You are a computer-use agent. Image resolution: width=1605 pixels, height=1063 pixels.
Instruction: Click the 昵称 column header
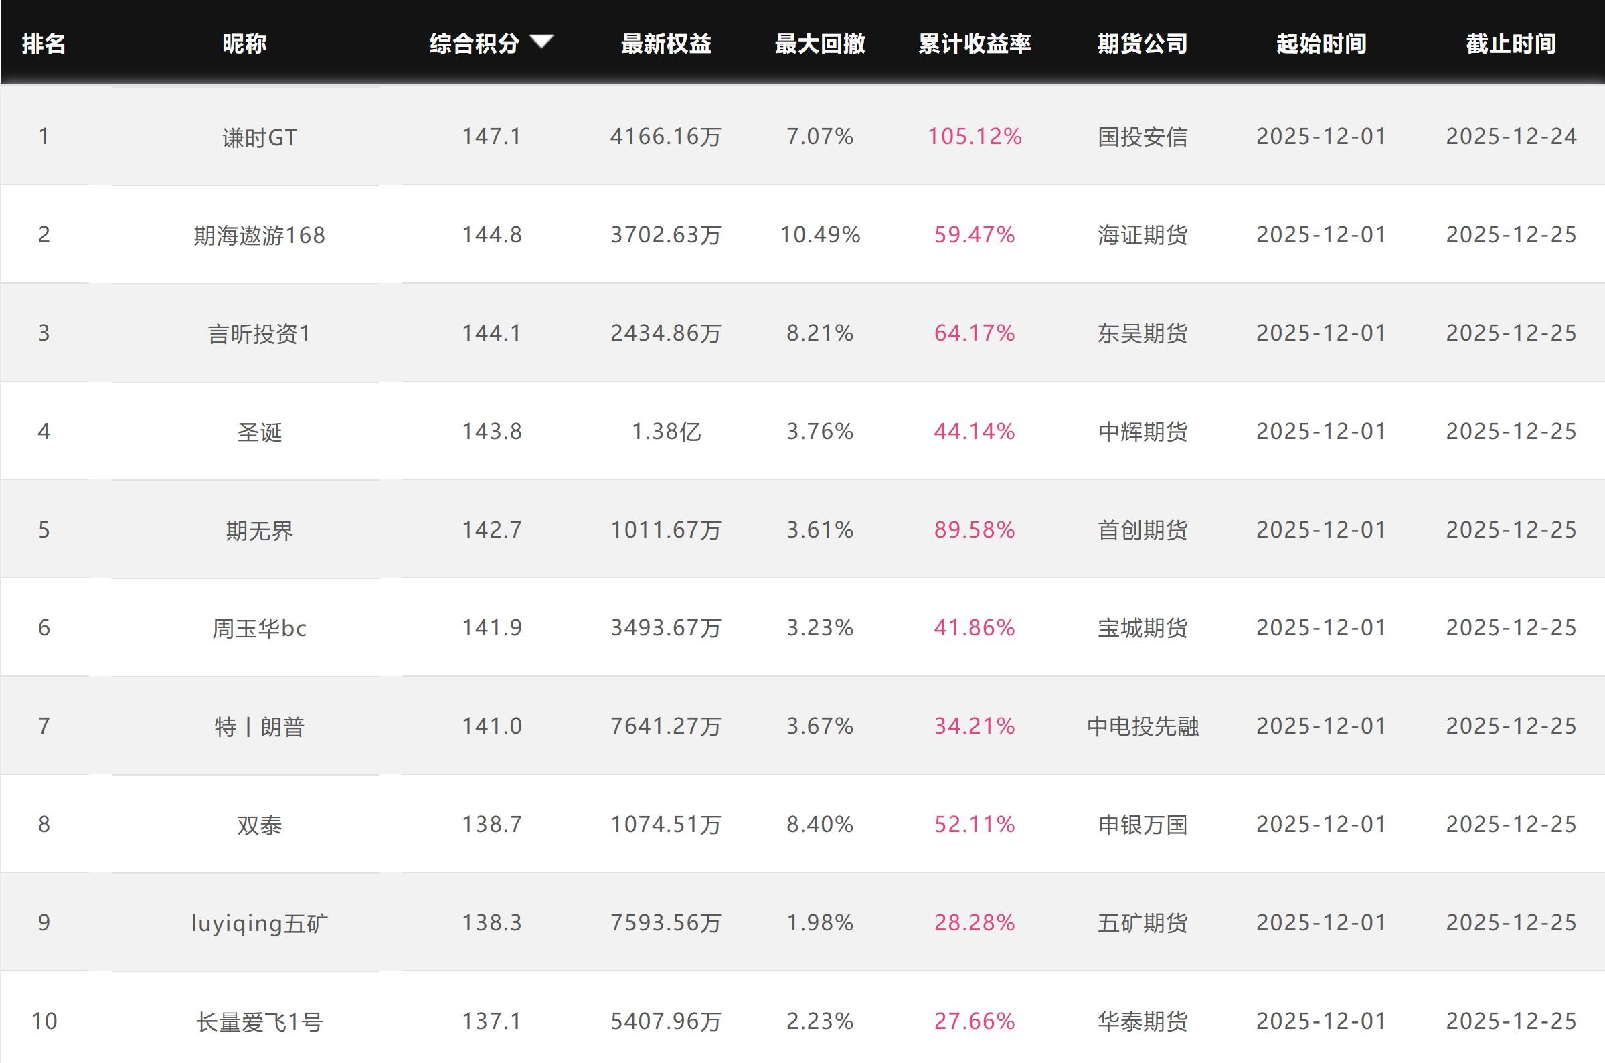click(245, 44)
